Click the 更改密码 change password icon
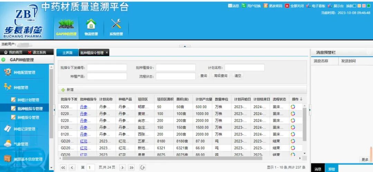The image size is (373, 172). point(265,6)
